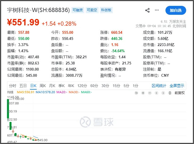Open the 前复权 adjustment dropdown

[x=179, y=93]
